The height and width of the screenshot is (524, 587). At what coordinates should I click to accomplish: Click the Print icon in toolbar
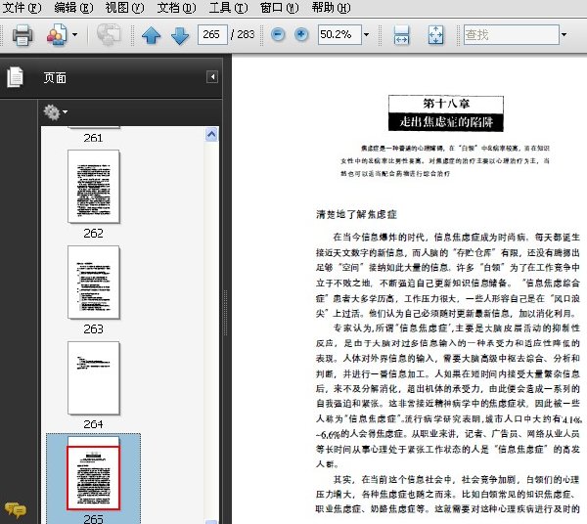coord(23,35)
